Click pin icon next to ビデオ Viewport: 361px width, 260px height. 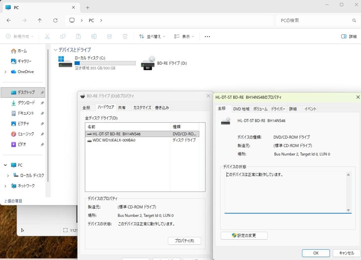pos(42,144)
